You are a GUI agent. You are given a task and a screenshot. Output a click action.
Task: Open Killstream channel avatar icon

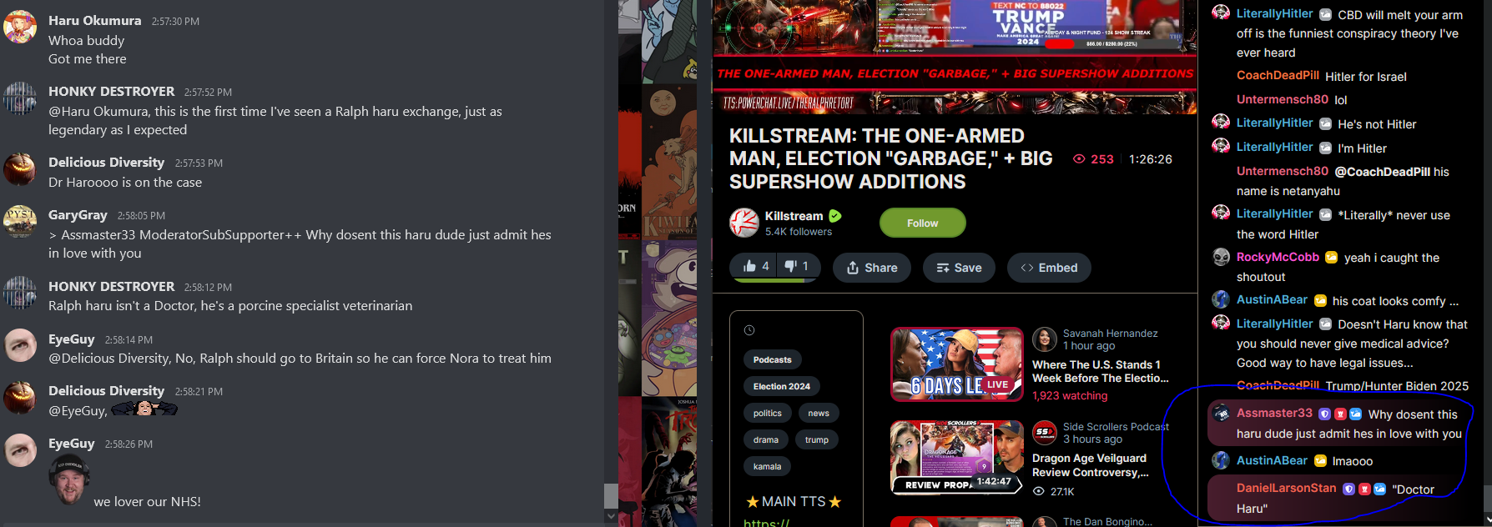pos(744,223)
